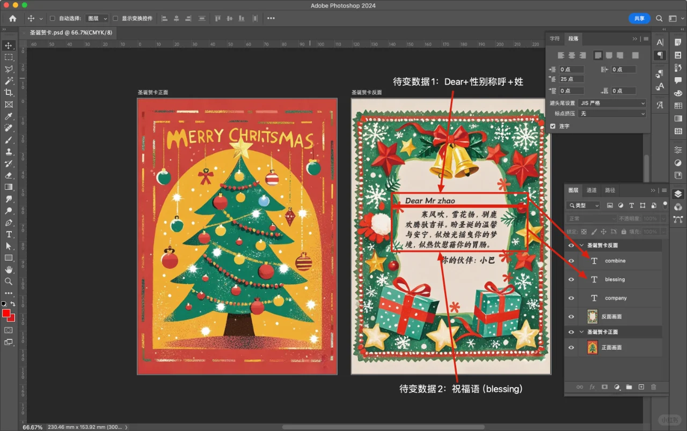
Task: Uncheck the 连字 hyphenation checkbox
Action: click(553, 126)
